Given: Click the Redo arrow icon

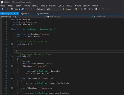Looking at the screenshot, I should pyautogui.click(x=32, y=9).
